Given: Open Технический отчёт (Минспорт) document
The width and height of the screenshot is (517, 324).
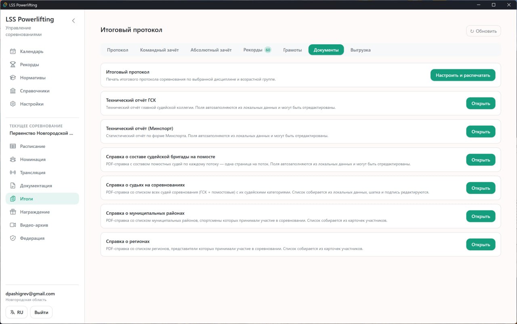Looking at the screenshot, I should click(481, 131).
